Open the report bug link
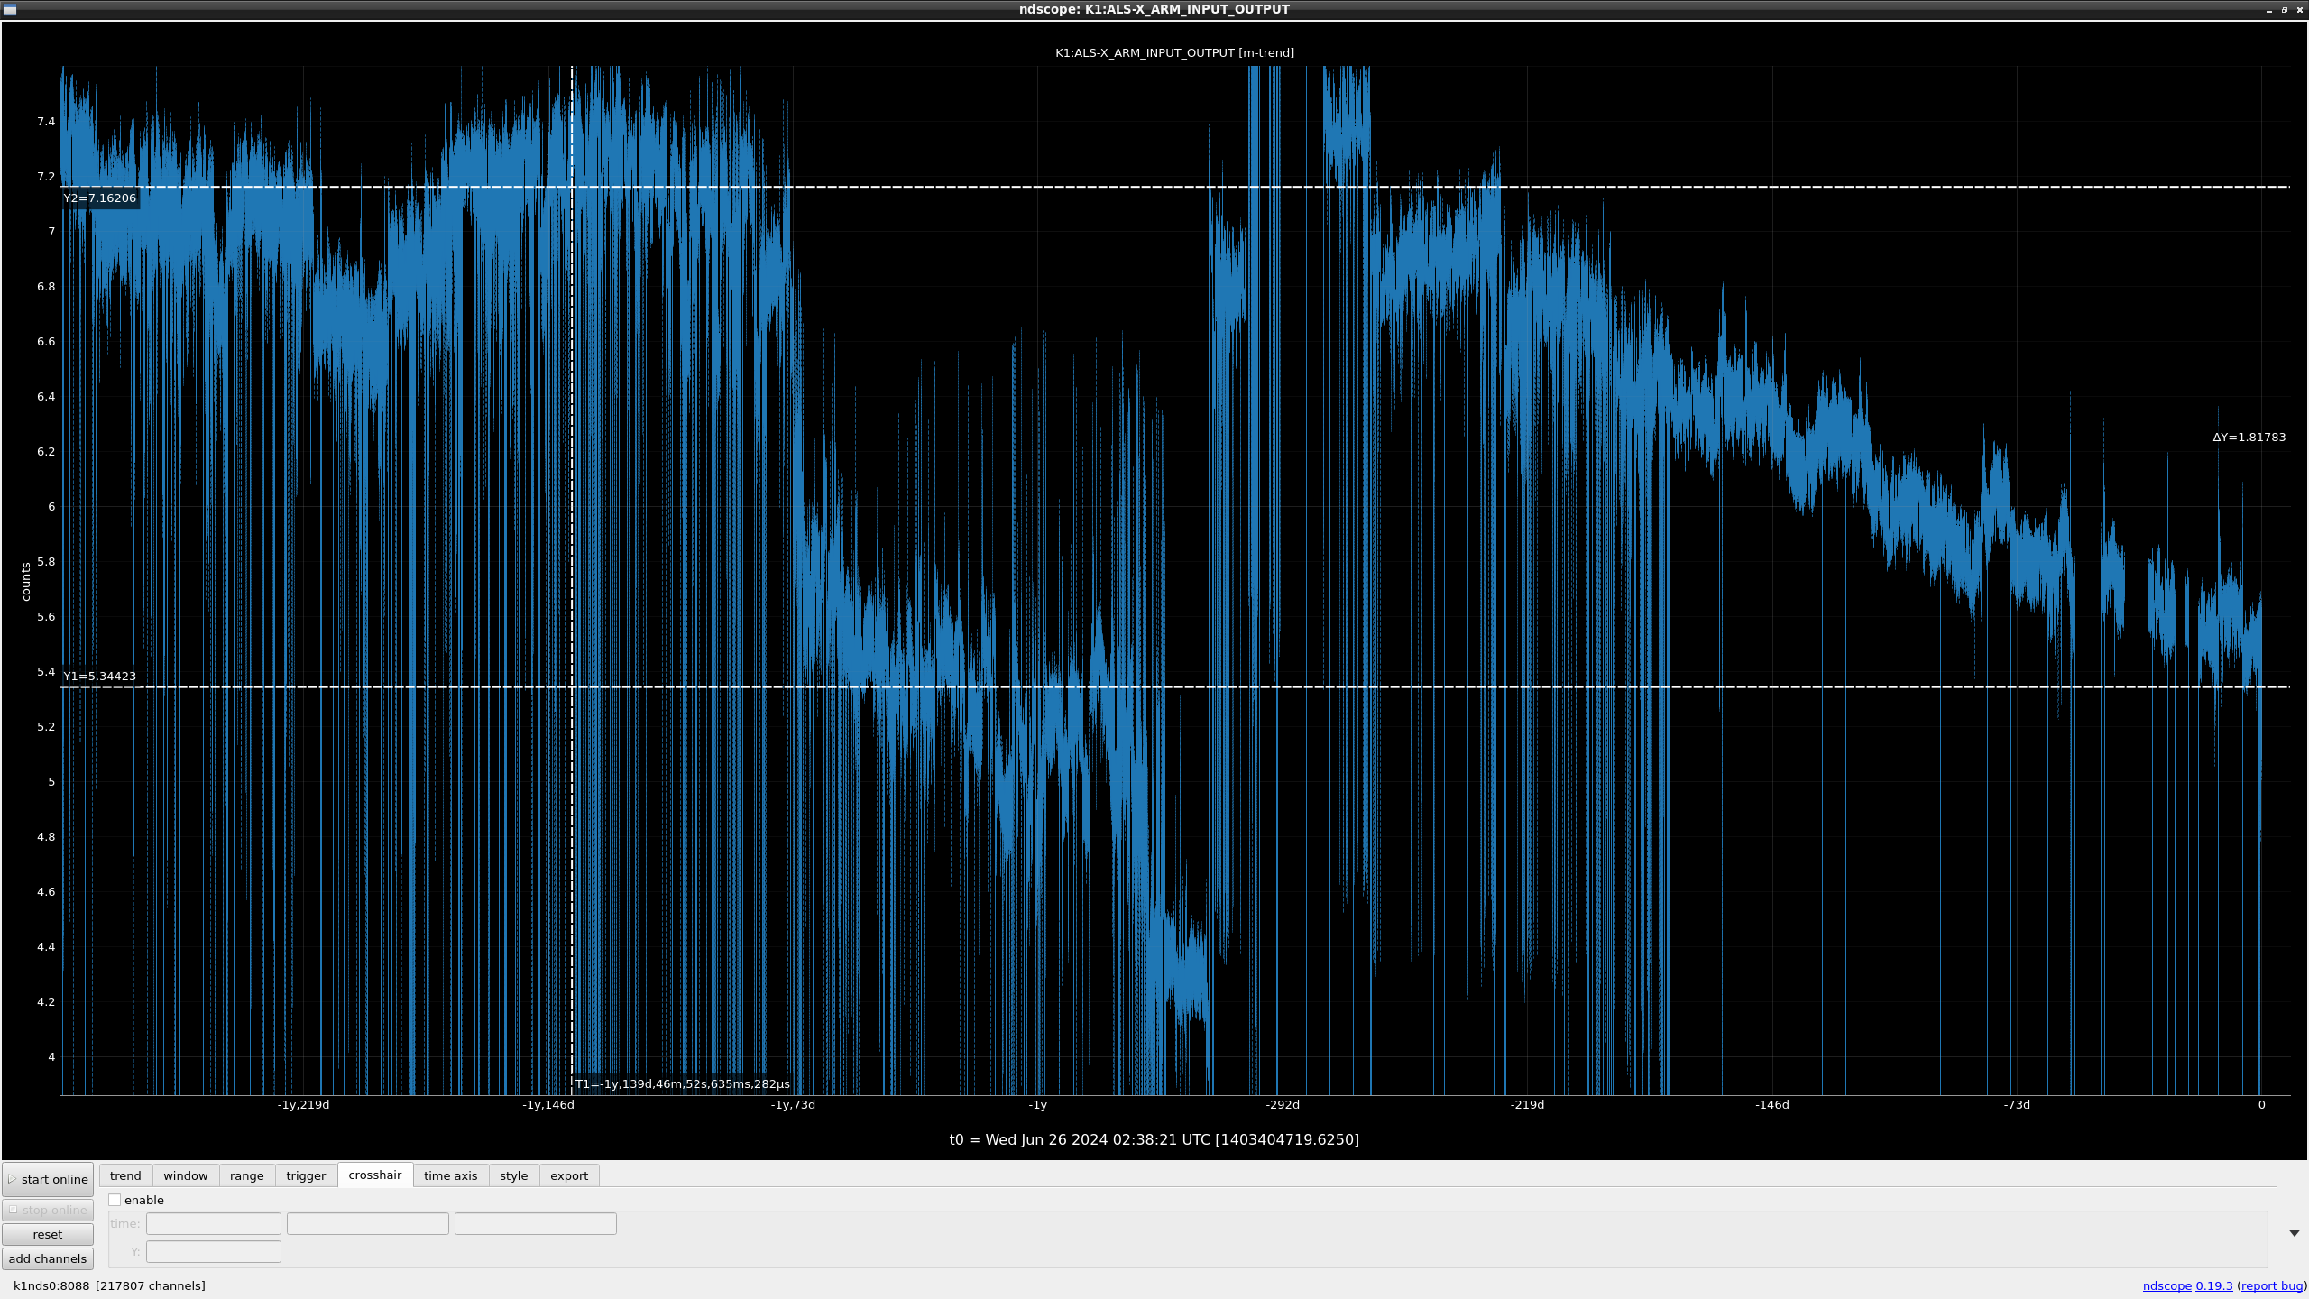This screenshot has width=2309, height=1299. click(2271, 1285)
